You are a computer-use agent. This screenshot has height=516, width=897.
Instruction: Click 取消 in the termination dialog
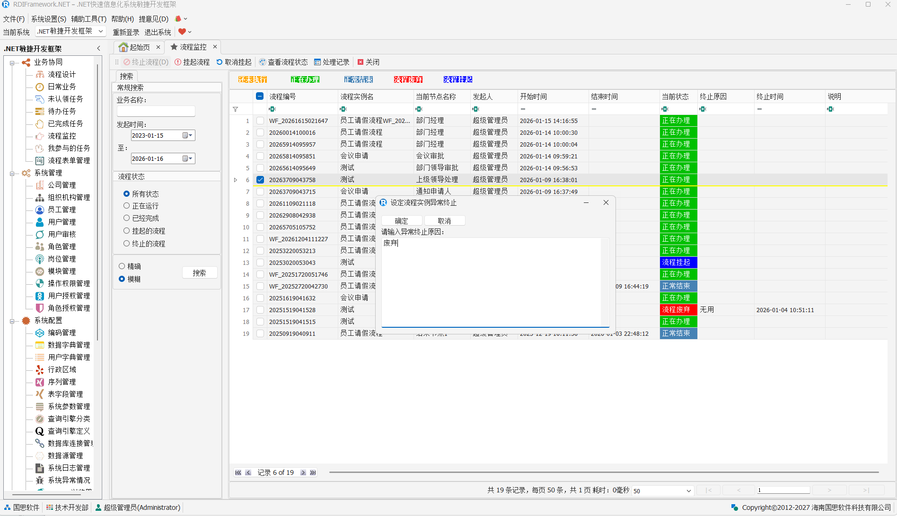tap(444, 221)
